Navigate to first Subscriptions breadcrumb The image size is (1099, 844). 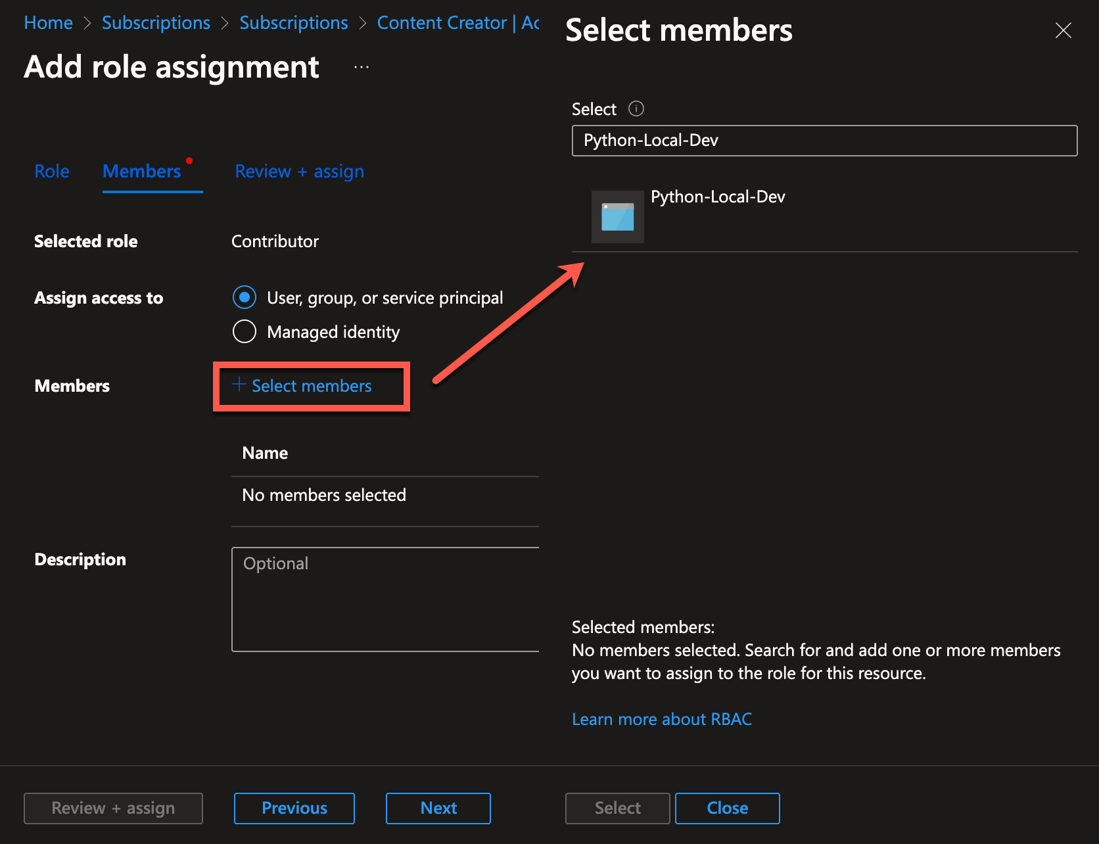coord(156,23)
